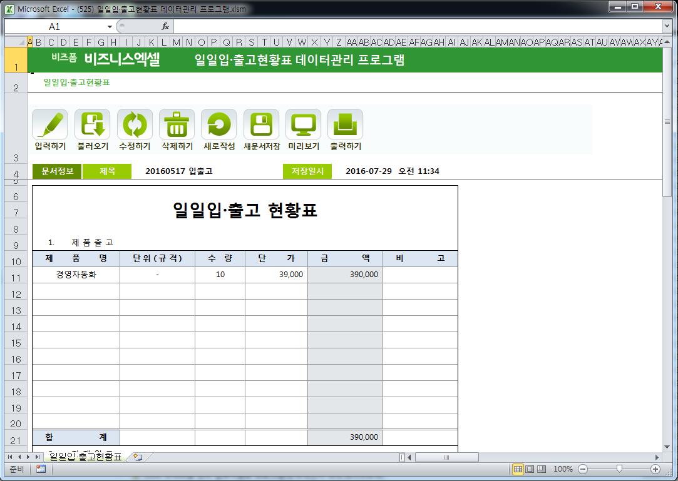The image size is (678, 481).
Task: Click the Name Box showing A1
Action: [x=54, y=27]
